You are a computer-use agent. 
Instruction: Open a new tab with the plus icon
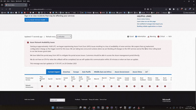29,5
